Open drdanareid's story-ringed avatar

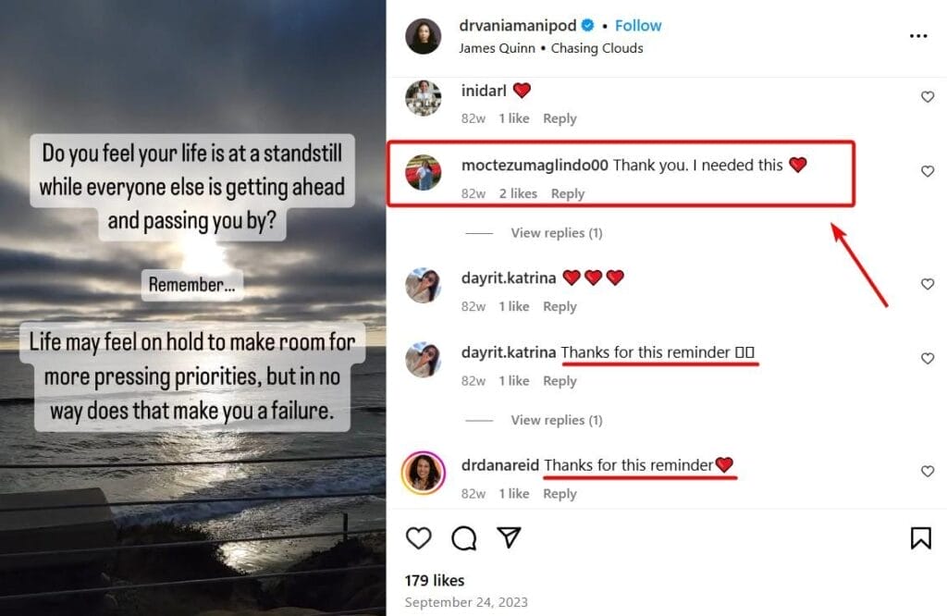click(x=424, y=473)
